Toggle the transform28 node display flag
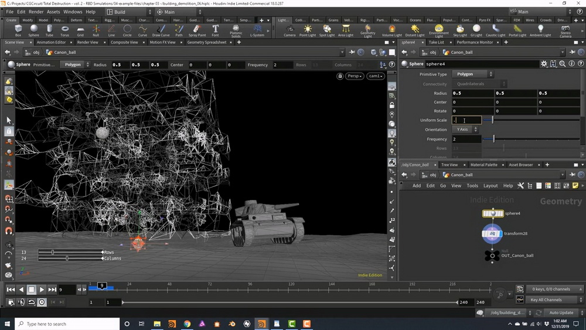The height and width of the screenshot is (330, 586). tap(501, 233)
